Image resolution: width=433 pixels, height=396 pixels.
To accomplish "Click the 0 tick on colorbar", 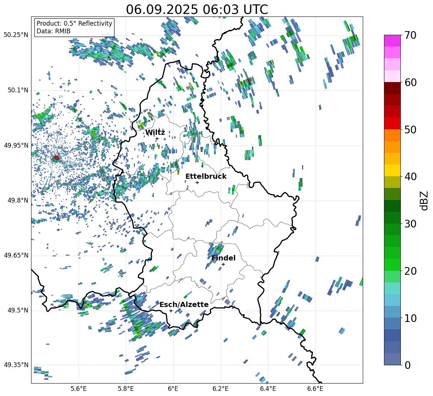I will 407,365.
